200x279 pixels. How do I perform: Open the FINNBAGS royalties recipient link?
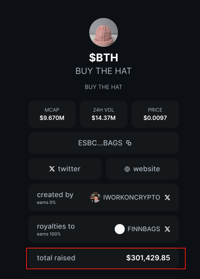[144, 229]
